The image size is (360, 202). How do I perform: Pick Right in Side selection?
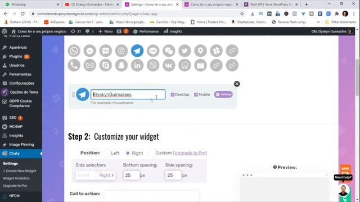click(x=106, y=175)
